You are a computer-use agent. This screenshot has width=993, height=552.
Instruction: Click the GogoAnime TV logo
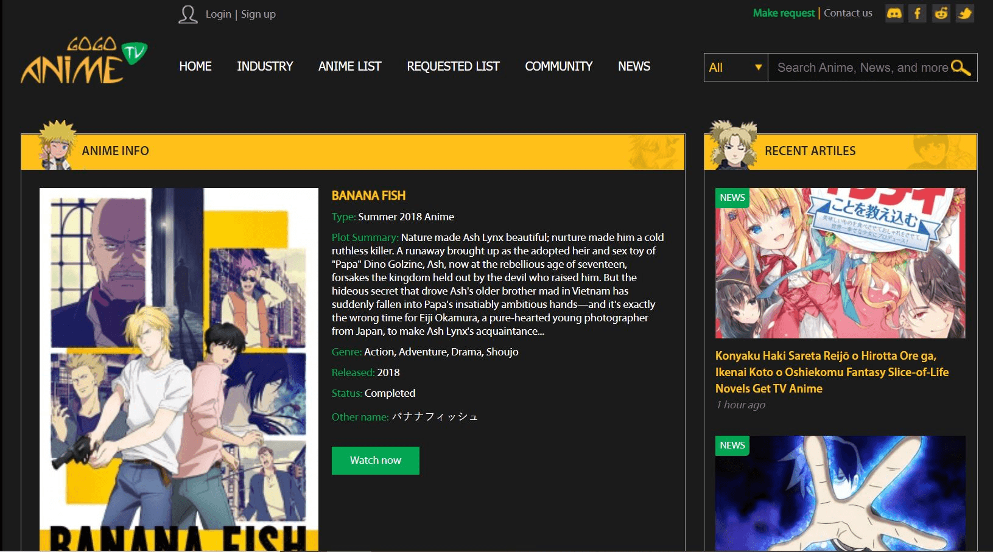click(84, 61)
